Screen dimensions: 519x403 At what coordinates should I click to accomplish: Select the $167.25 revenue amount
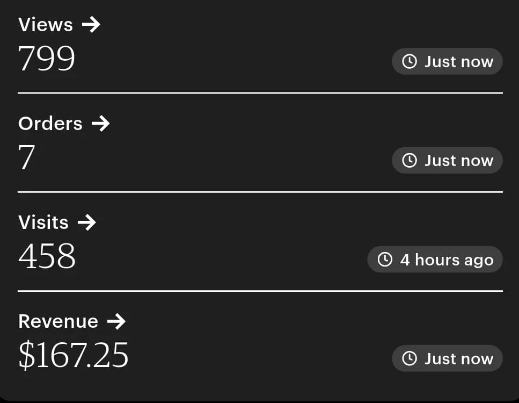click(74, 355)
